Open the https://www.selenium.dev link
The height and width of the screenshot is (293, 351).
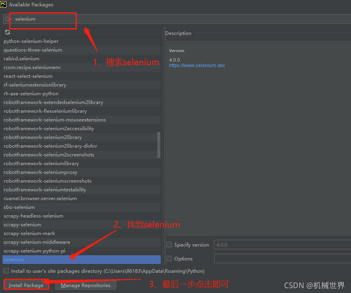(x=197, y=66)
